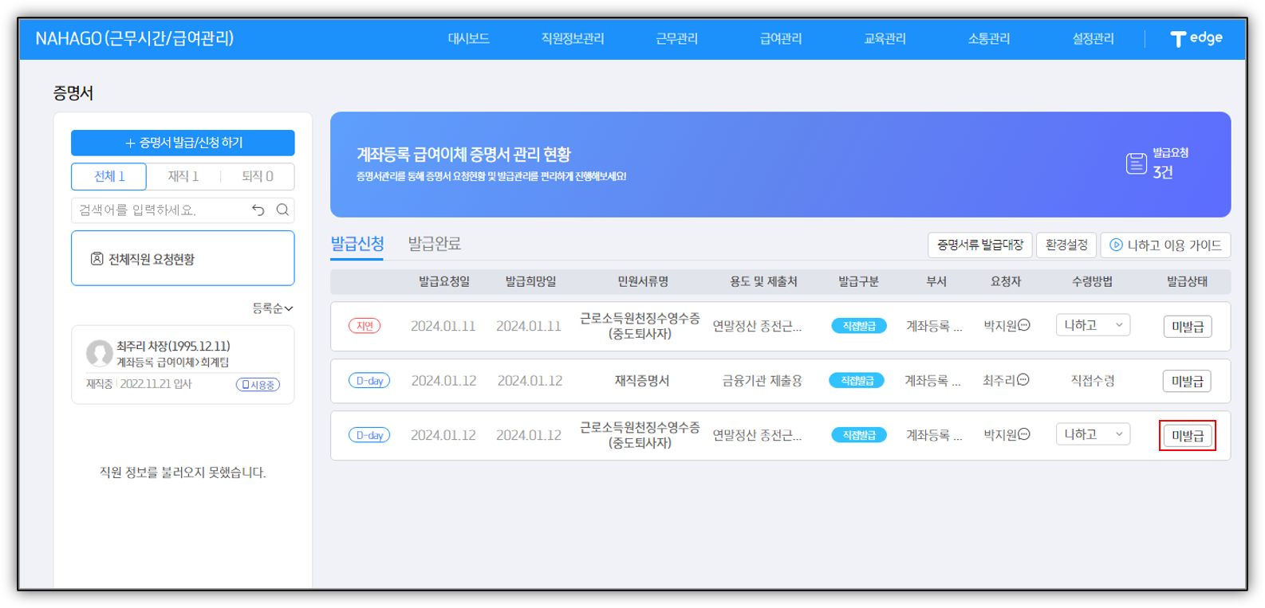Open 증명서류 발급대장

pos(979,245)
